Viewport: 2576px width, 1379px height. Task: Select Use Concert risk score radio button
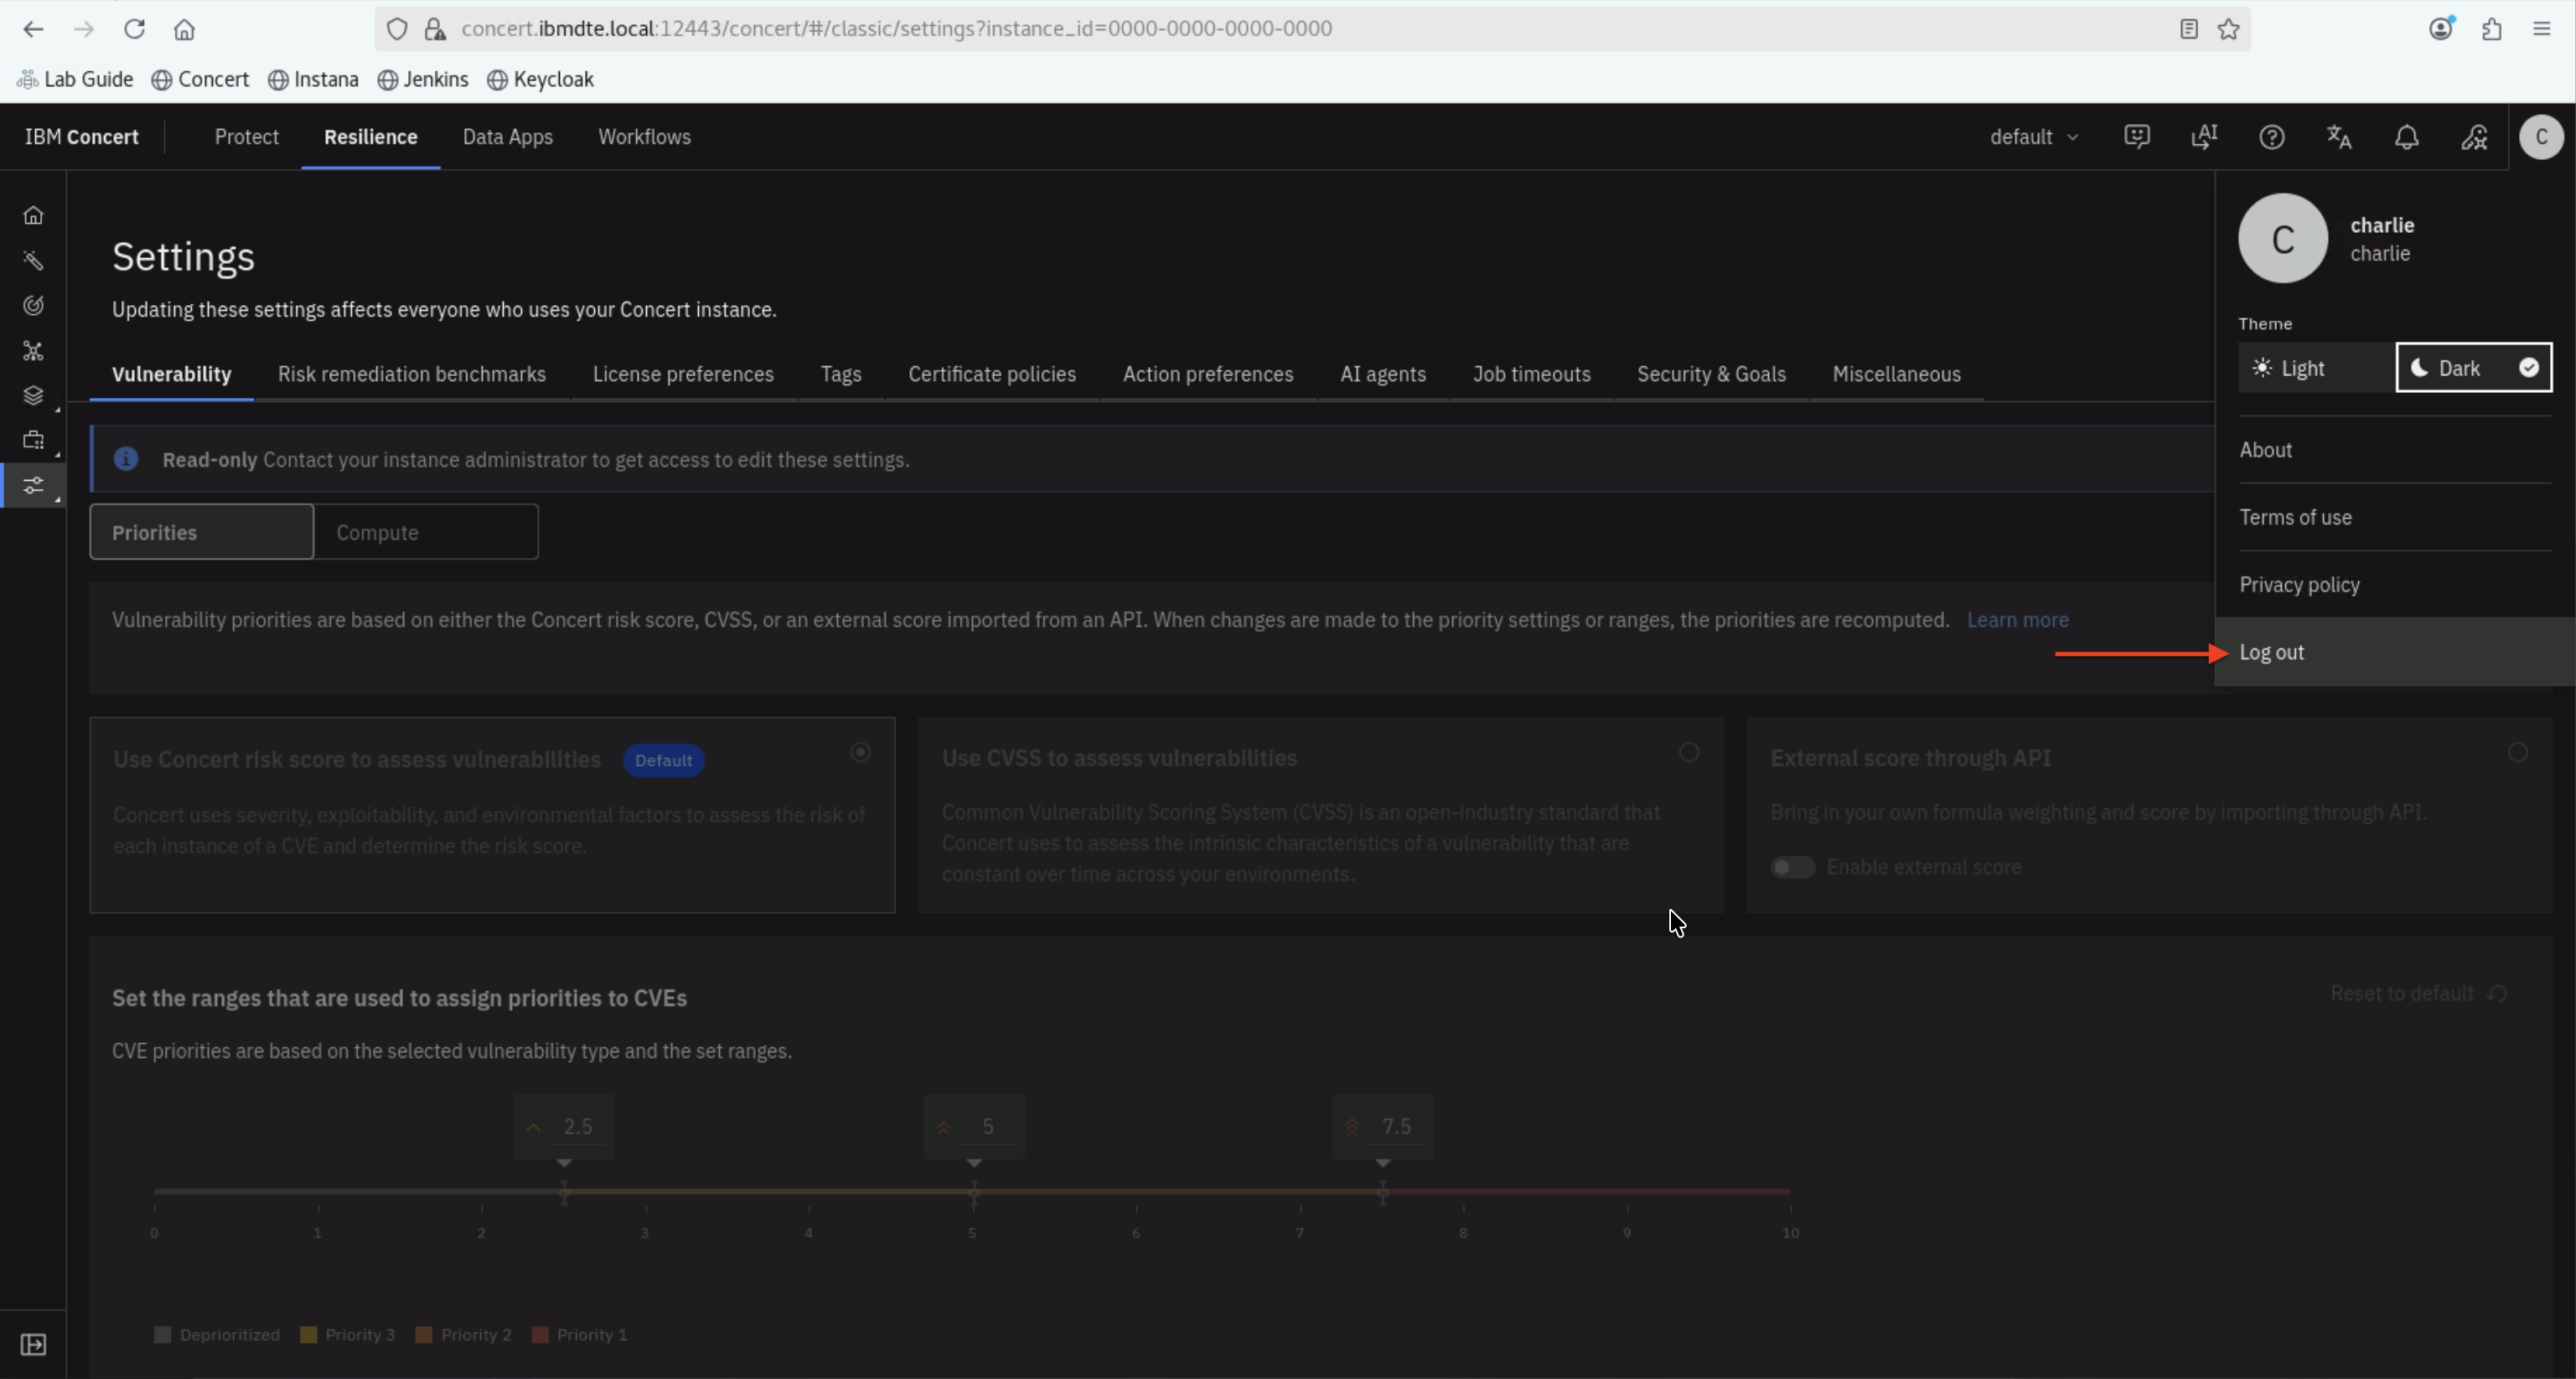860,752
